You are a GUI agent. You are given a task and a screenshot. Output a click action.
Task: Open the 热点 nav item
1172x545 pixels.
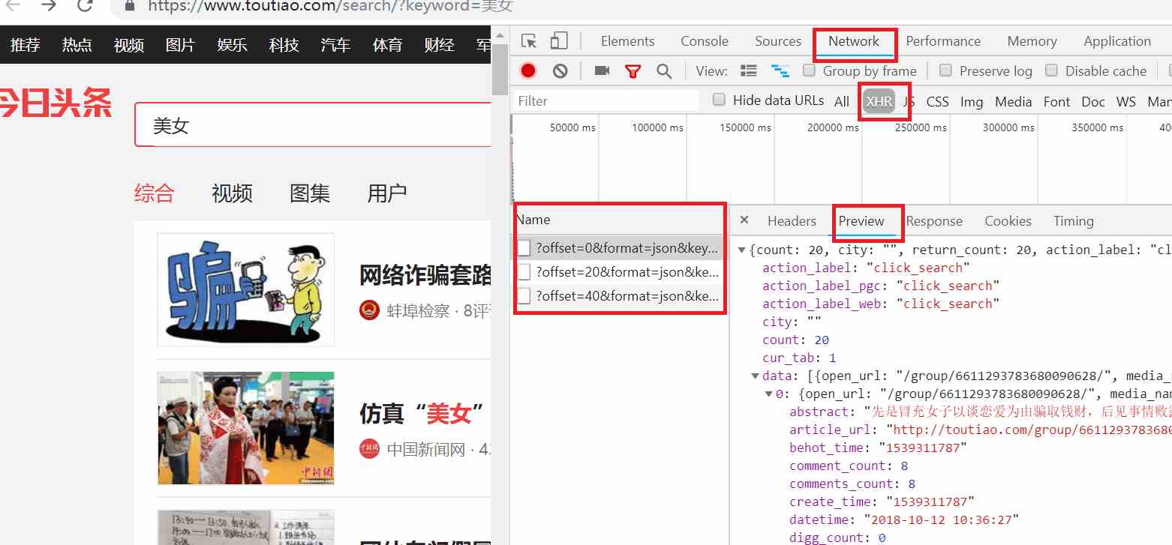tap(77, 45)
